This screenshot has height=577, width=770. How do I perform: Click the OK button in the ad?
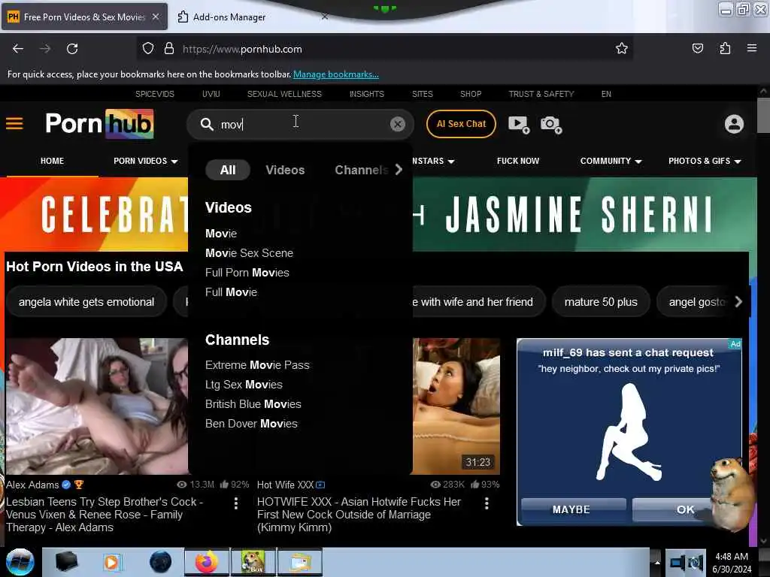[686, 509]
